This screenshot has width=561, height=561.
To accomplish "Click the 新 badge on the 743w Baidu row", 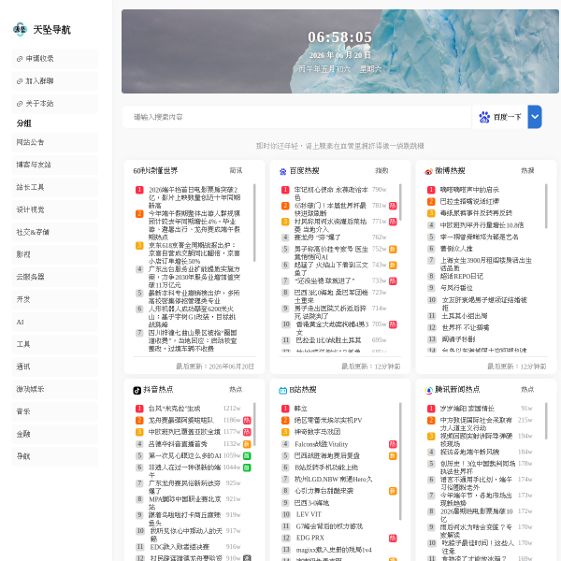I will point(393,266).
